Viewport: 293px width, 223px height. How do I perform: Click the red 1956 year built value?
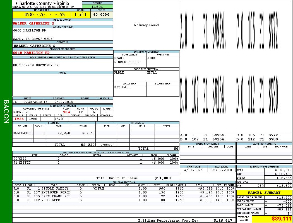click(19, 119)
